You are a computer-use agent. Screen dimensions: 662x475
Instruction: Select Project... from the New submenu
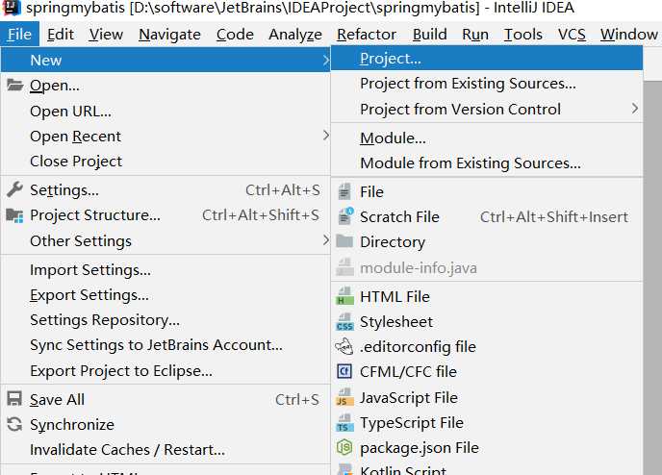[x=391, y=59]
